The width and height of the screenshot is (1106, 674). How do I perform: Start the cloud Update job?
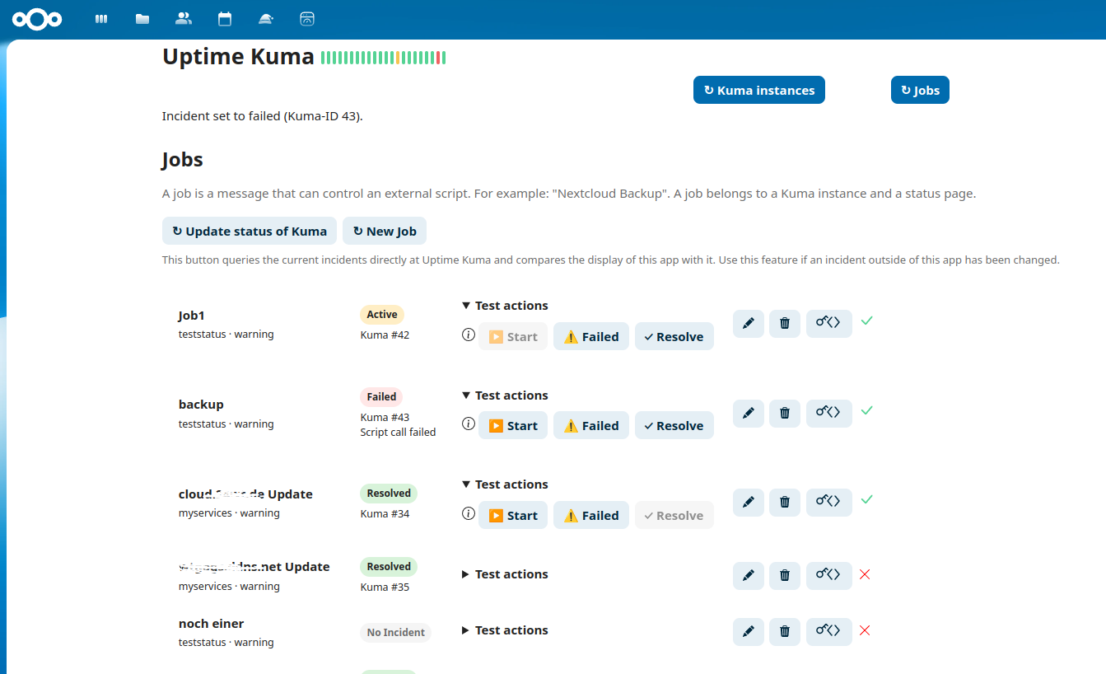click(513, 515)
